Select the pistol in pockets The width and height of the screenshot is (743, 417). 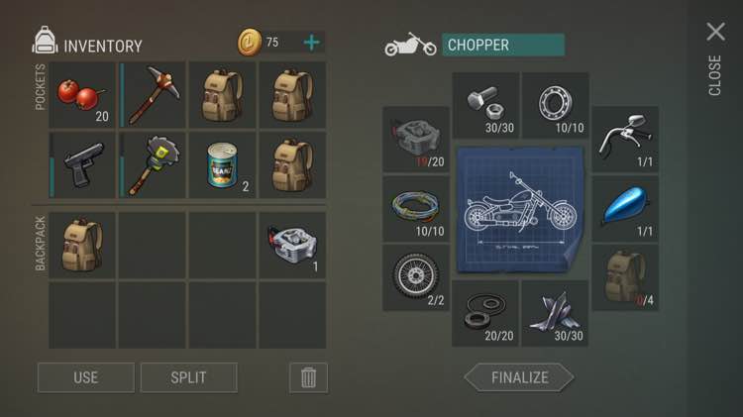82,164
